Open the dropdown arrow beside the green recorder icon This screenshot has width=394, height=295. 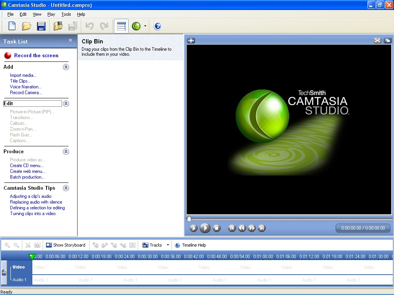[x=145, y=26]
